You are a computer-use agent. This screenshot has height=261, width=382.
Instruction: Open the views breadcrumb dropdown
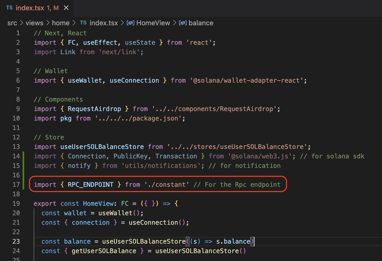click(x=34, y=23)
